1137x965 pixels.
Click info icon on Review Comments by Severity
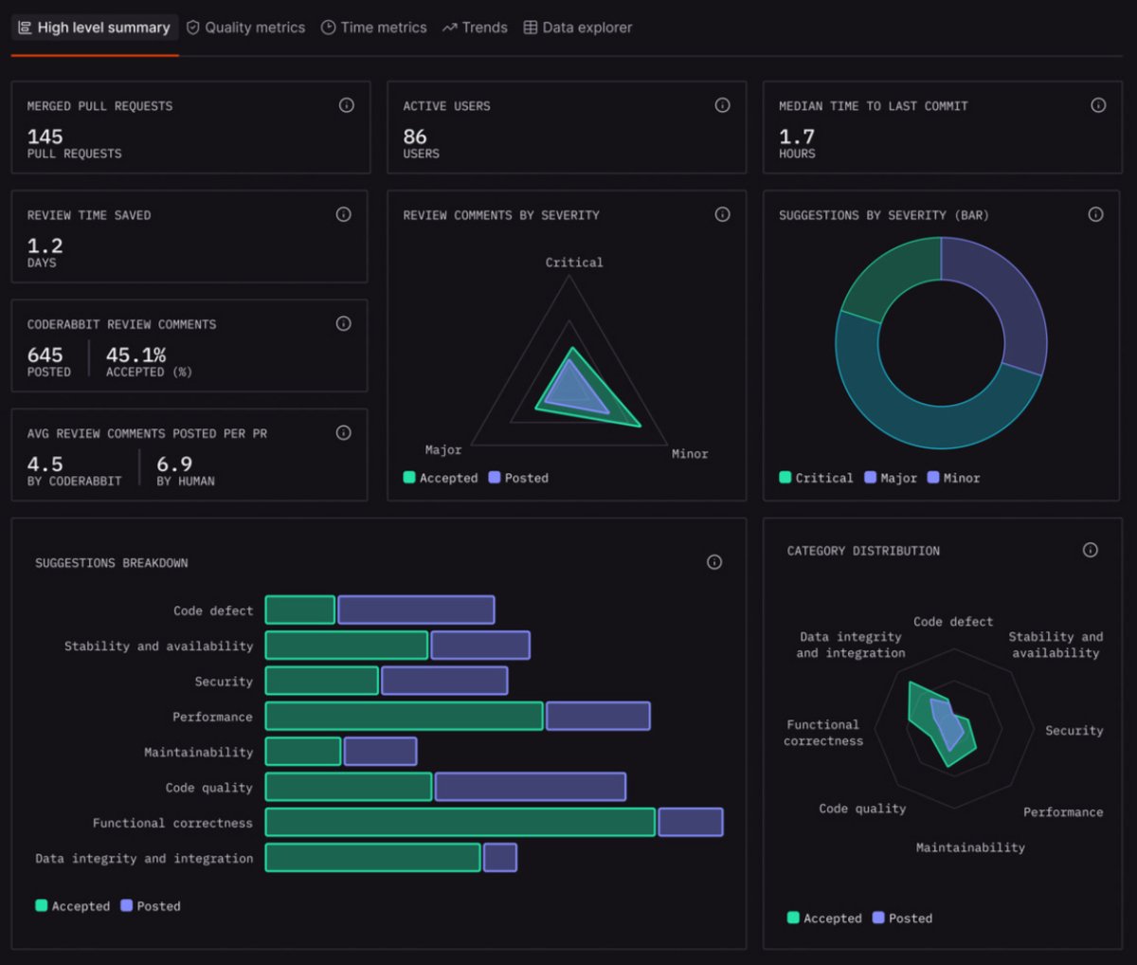click(722, 214)
